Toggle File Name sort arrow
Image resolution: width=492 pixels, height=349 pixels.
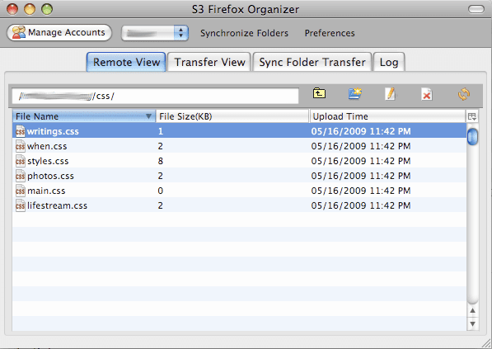[148, 116]
